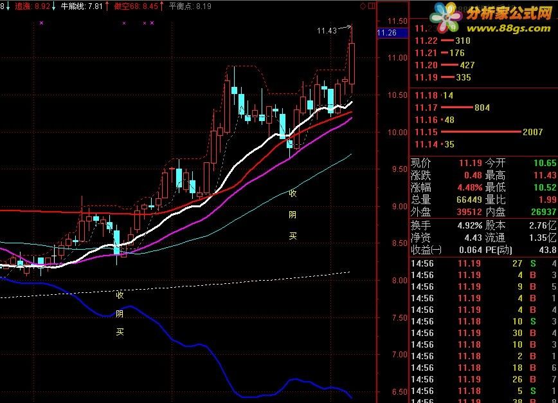Select sell order row 11.22 with 310
This screenshot has height=403, width=558.
tap(443, 41)
